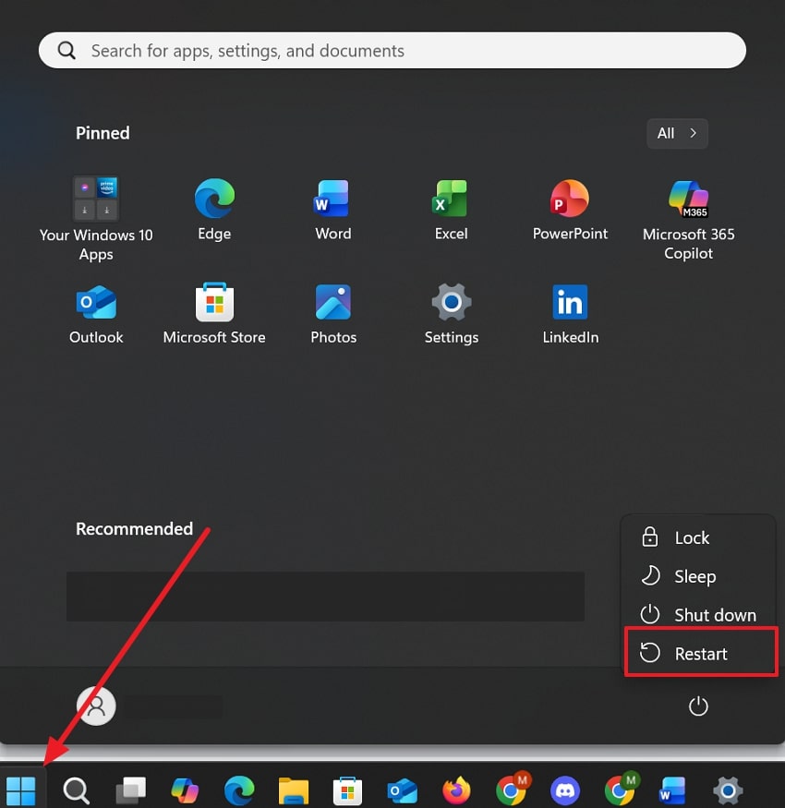Viewport: 785px width, 808px height.
Task: Select Restart from the power menu
Action: 702,652
